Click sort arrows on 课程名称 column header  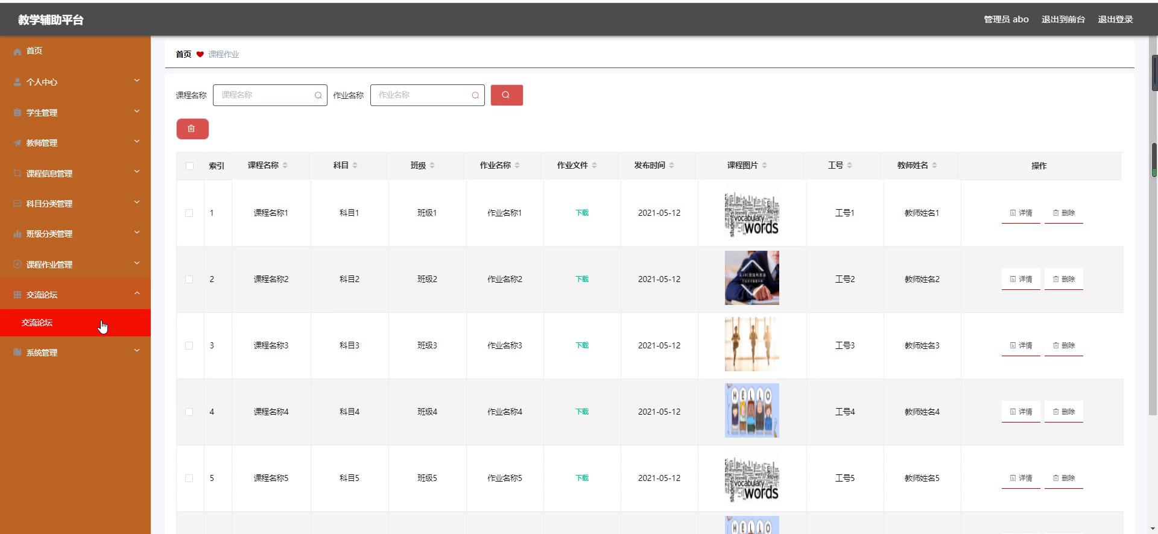285,165
